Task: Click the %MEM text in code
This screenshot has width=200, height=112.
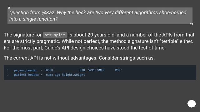Action: 101,70
